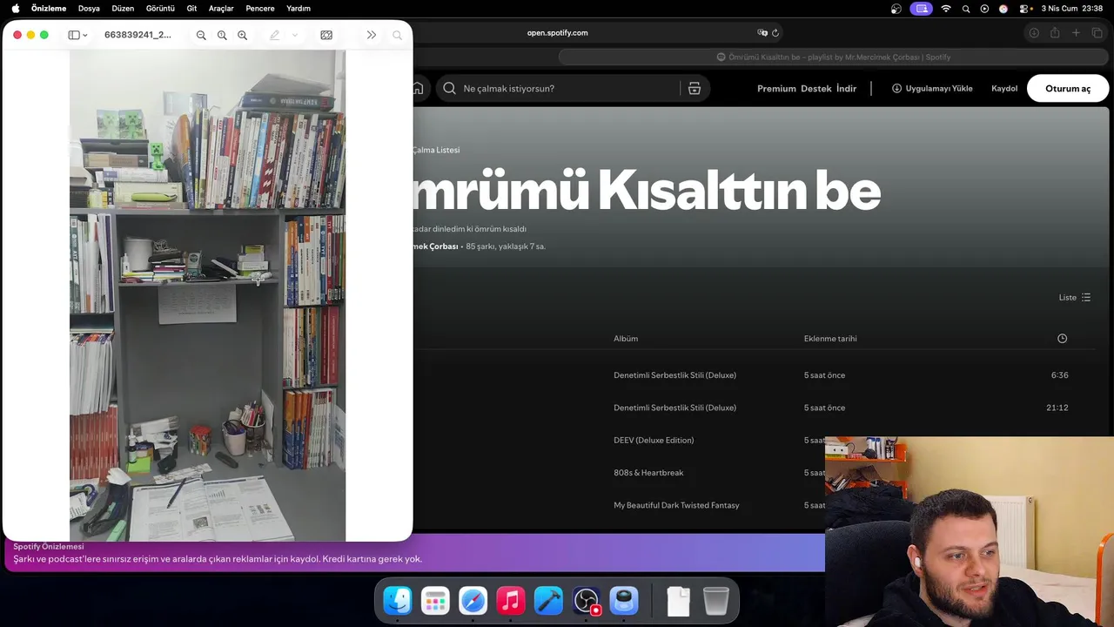Open Safari from the Dock

[x=473, y=601]
